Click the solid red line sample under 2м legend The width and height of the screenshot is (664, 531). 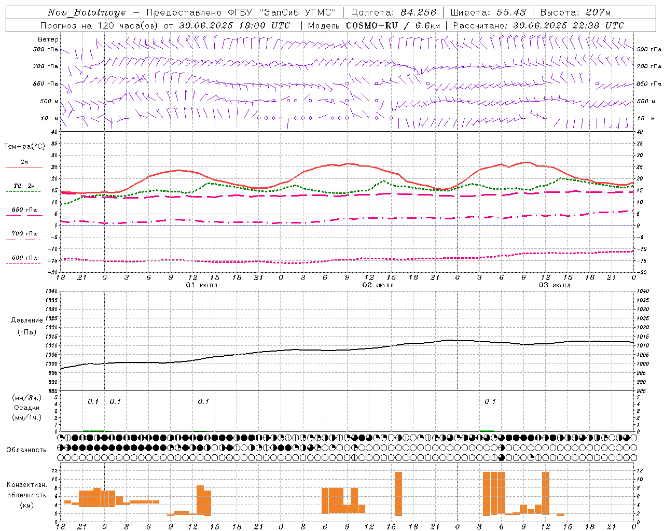pyautogui.click(x=24, y=168)
